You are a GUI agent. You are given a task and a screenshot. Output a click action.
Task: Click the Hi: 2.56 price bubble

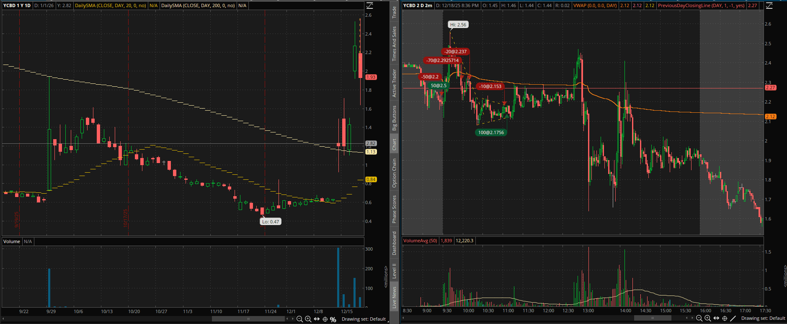(x=458, y=25)
